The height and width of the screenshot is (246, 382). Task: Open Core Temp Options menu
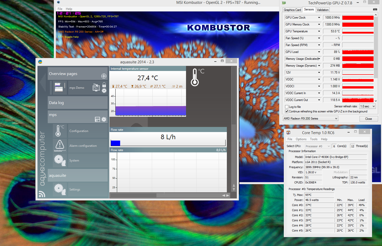[301, 139]
